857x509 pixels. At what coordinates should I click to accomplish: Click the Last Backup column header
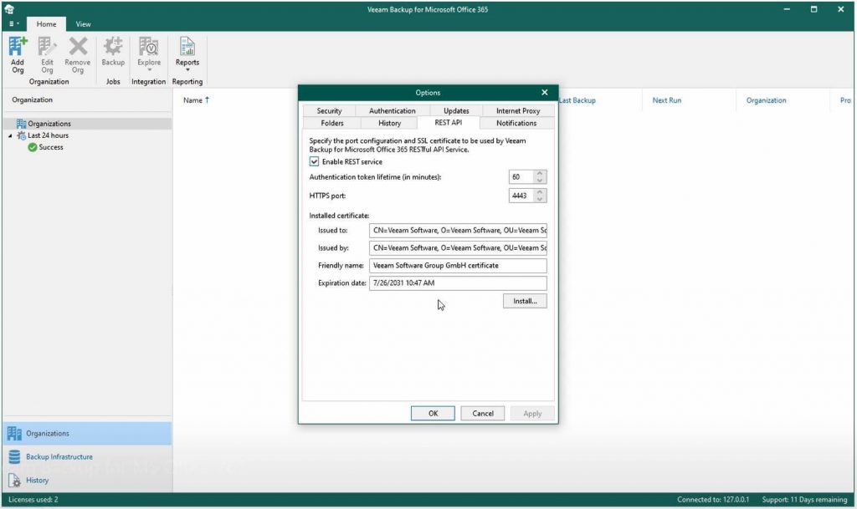click(x=577, y=100)
